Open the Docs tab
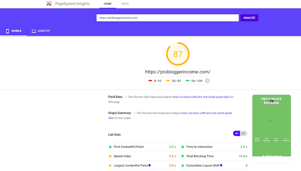301x171 pixels. pos(125,4)
